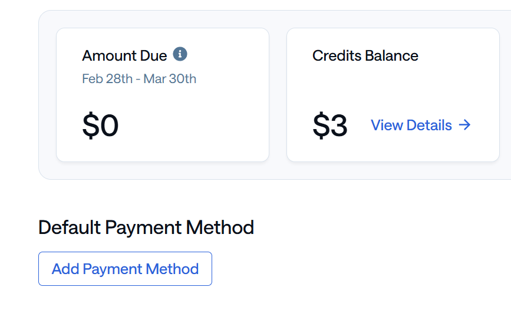Click the gray billing summary panel background
This screenshot has height=310, width=511.
tap(278, 170)
